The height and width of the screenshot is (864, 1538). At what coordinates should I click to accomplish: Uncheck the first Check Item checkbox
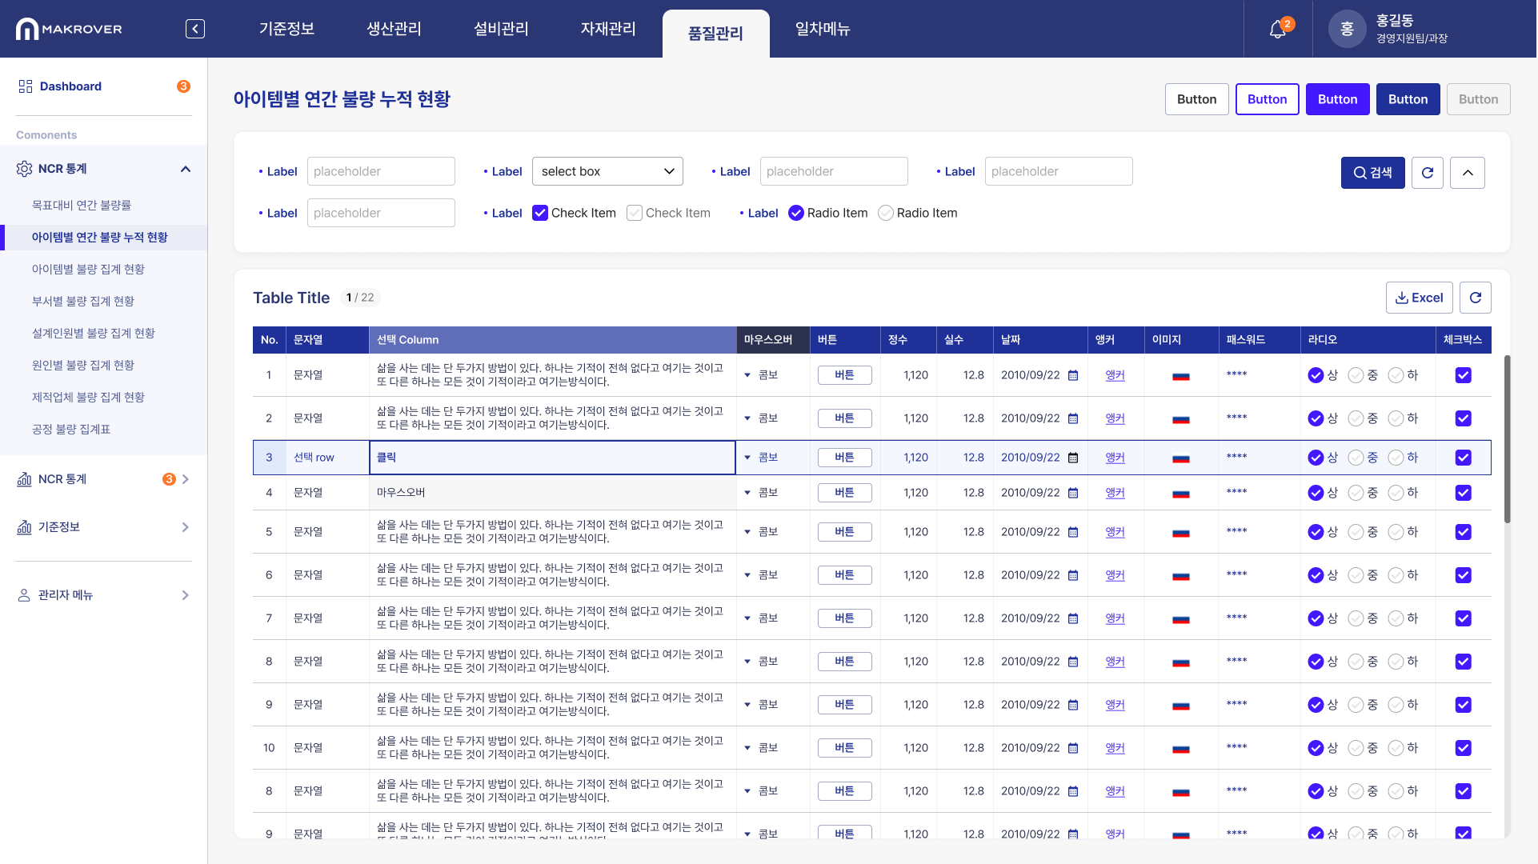pos(540,213)
